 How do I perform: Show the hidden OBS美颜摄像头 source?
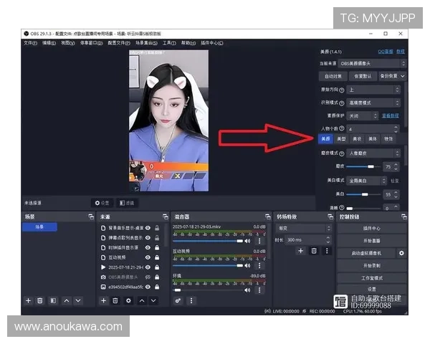(148, 277)
